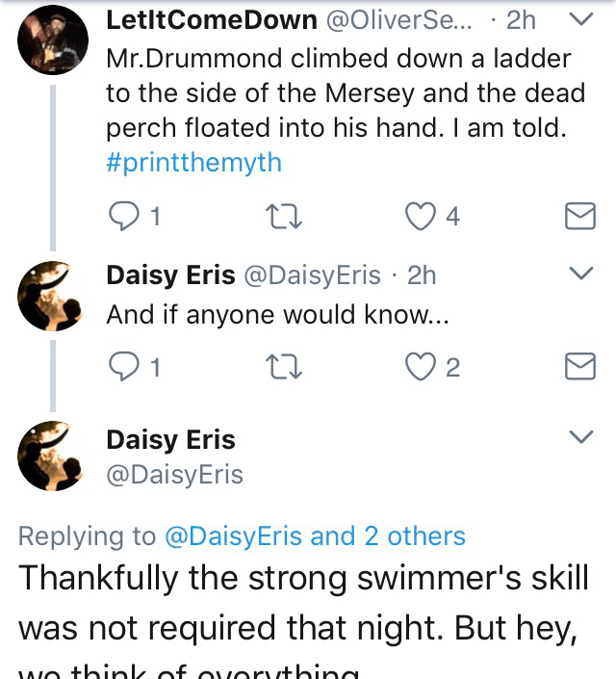The width and height of the screenshot is (616, 679).
Task: Like LetItComeDown's tweet with 4 likes
Action: (419, 217)
